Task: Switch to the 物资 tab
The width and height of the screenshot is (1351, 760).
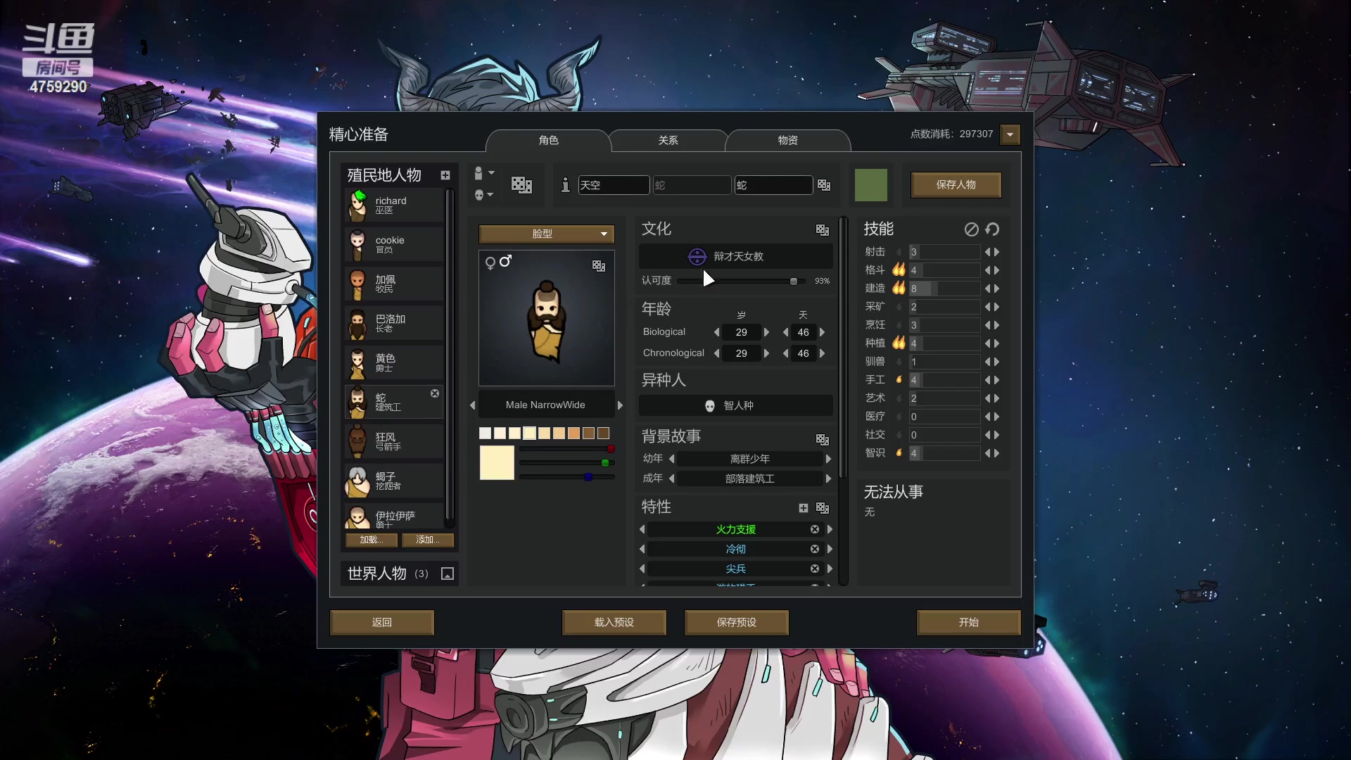Action: 787,140
